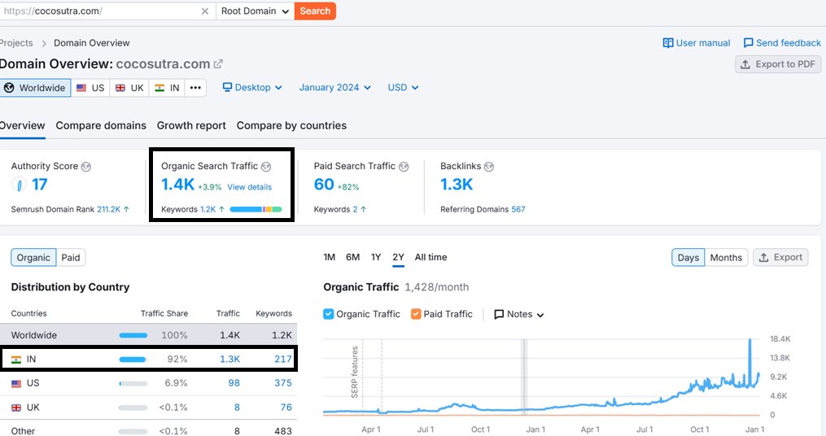
Task: Click the US flag in the distribution table
Action: coord(16,383)
